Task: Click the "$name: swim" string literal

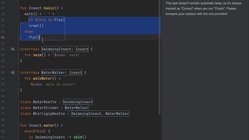Action: (x=66, y=55)
